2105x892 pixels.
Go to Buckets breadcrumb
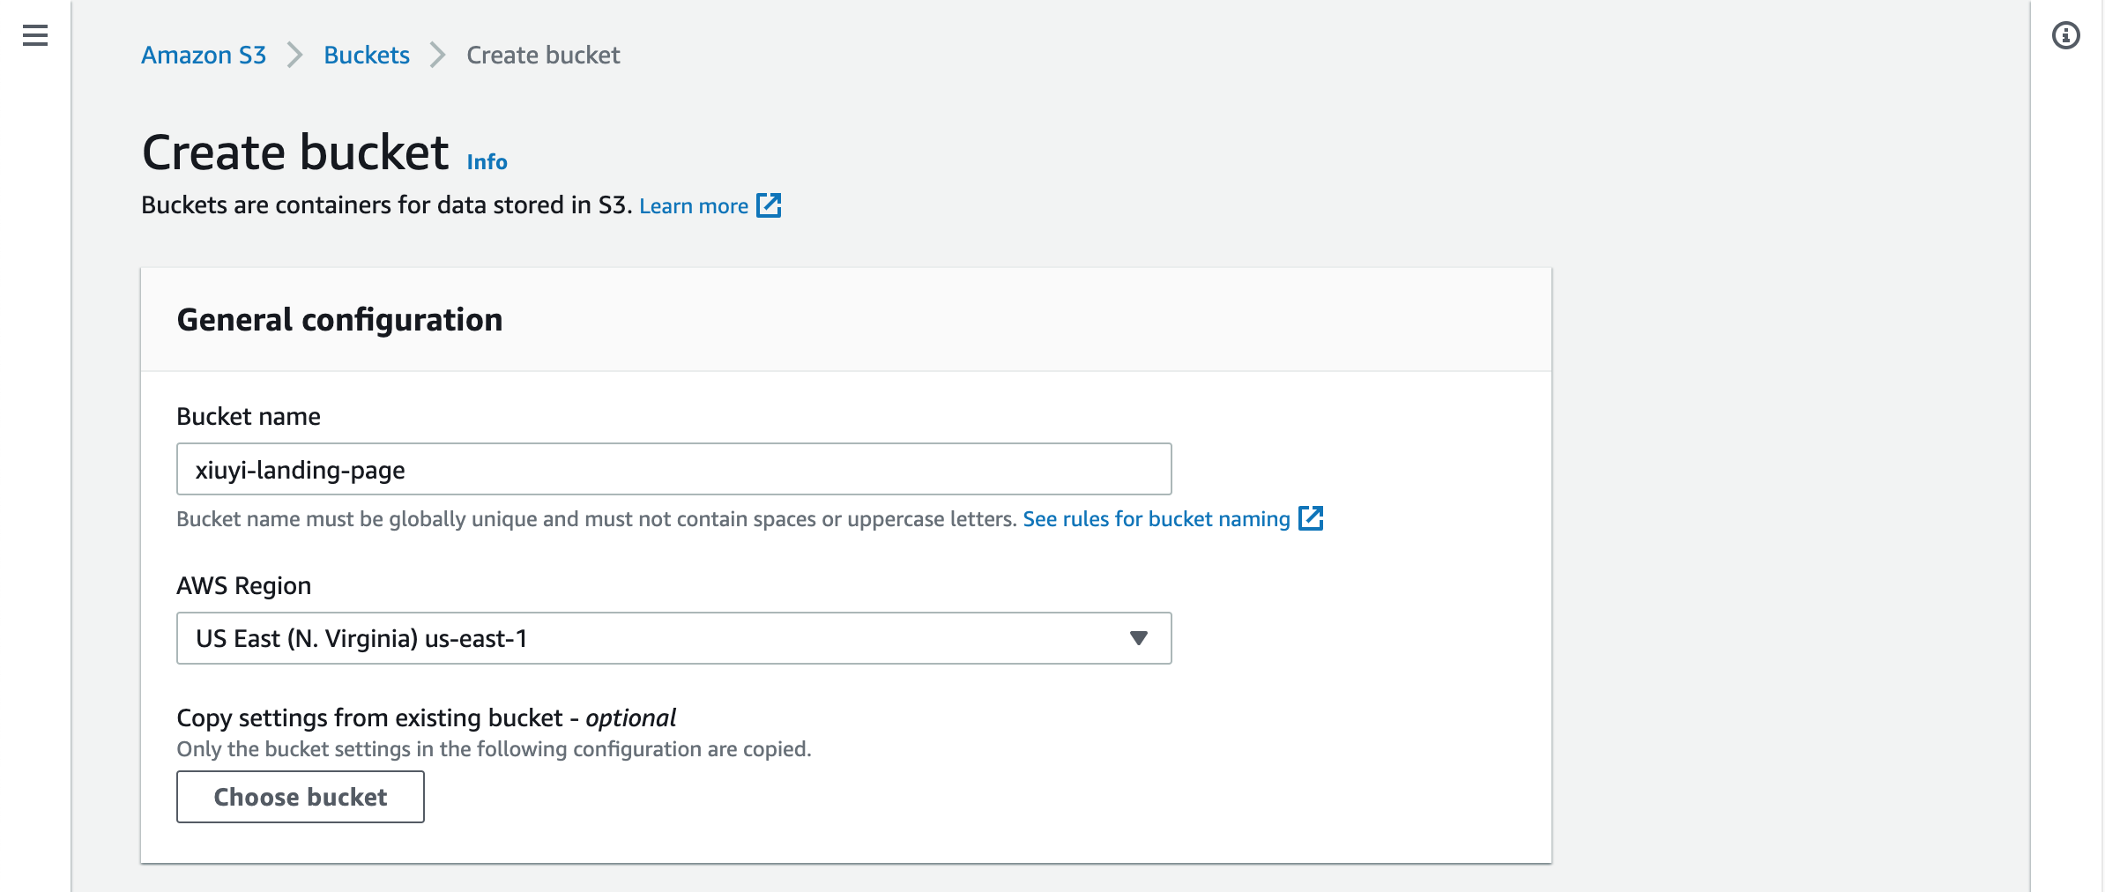[367, 55]
